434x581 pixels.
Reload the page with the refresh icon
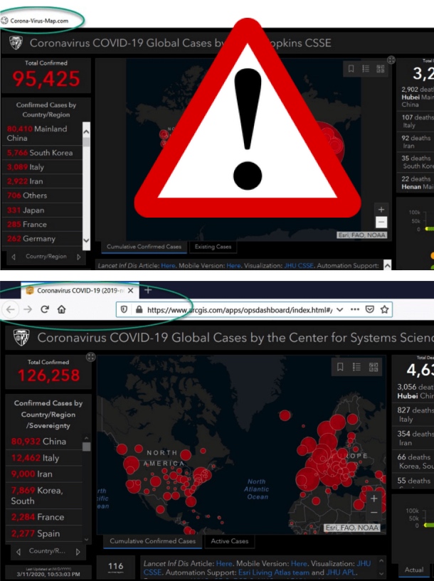pos(45,309)
